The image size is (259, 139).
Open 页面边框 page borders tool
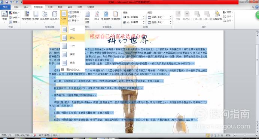116,16
